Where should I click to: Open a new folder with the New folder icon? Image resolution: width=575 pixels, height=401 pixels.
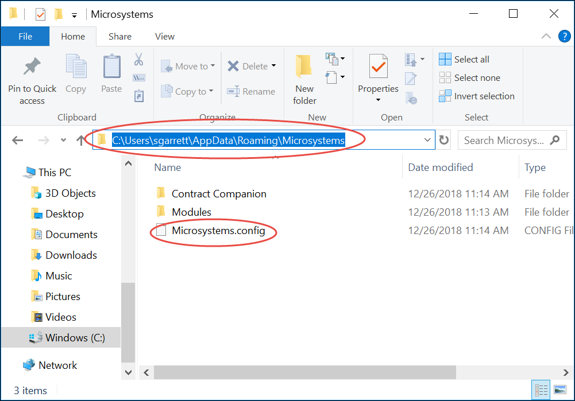tap(304, 75)
